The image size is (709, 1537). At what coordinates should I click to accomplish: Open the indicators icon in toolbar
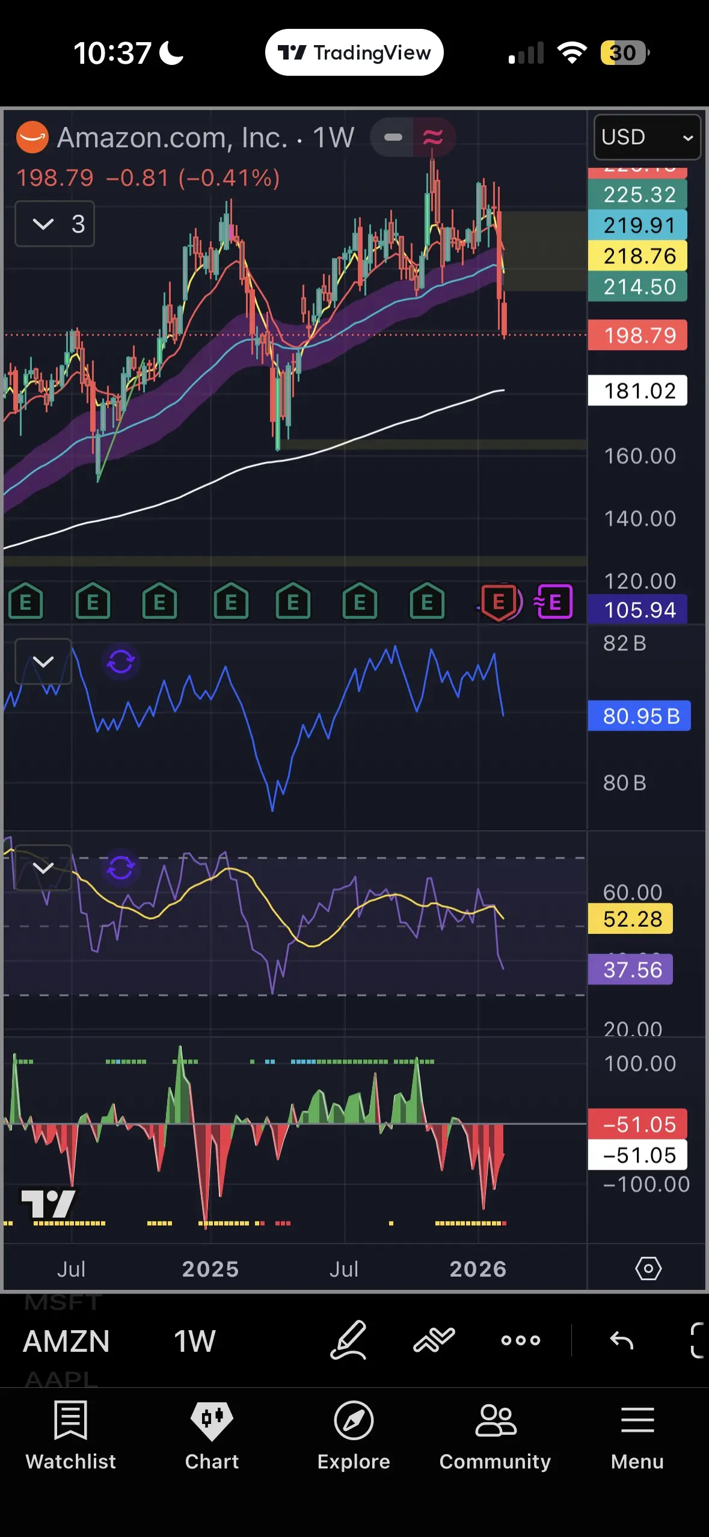tap(434, 1340)
